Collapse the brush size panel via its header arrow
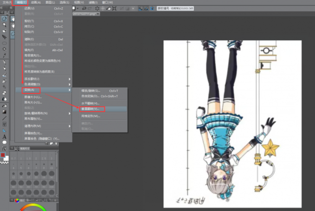Image resolution: width=315 pixels, height=211 pixels. click(12, 148)
